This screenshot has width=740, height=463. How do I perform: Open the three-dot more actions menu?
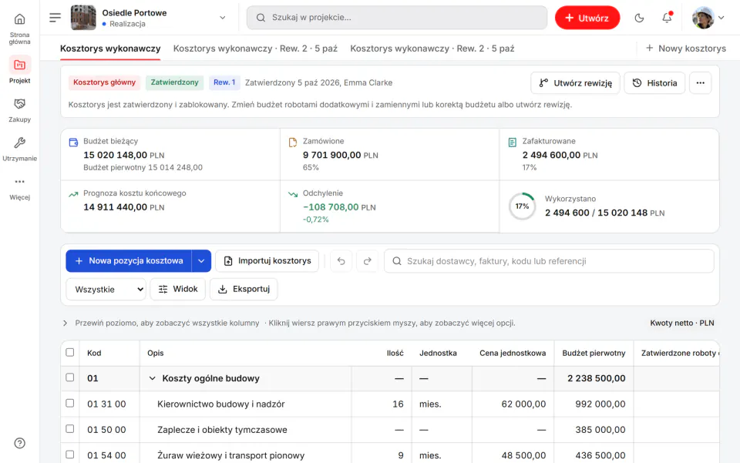coord(701,83)
